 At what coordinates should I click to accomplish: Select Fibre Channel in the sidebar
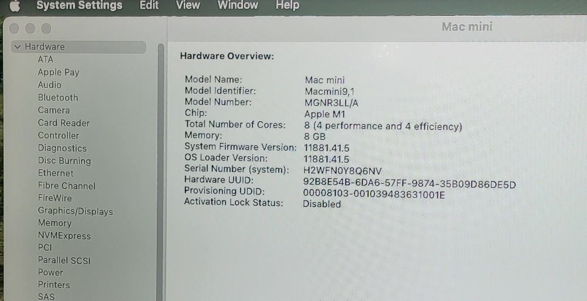tap(67, 186)
